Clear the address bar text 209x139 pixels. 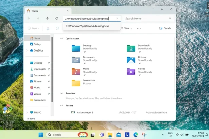[x=117, y=19]
